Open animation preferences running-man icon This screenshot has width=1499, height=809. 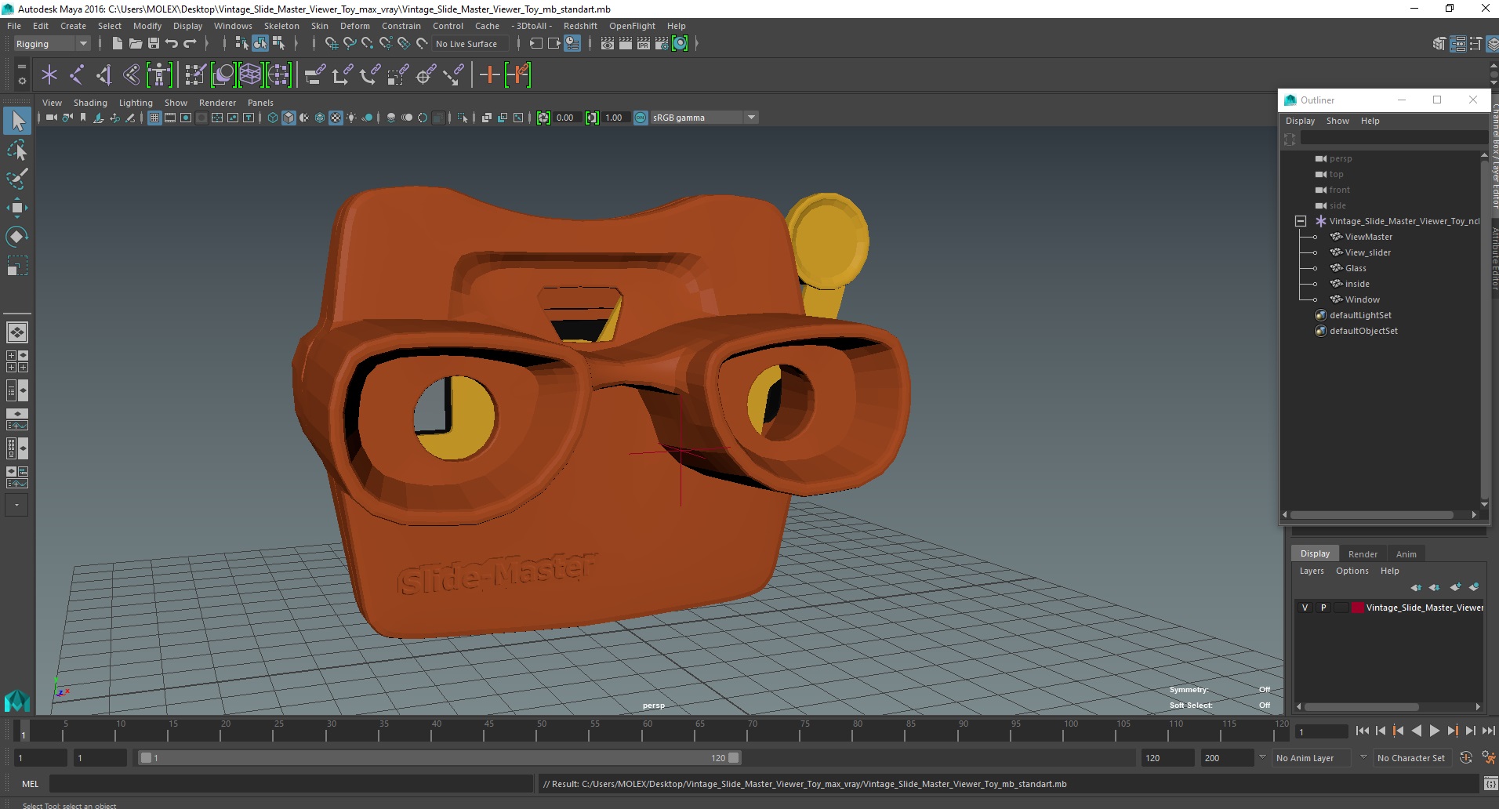click(x=1488, y=758)
